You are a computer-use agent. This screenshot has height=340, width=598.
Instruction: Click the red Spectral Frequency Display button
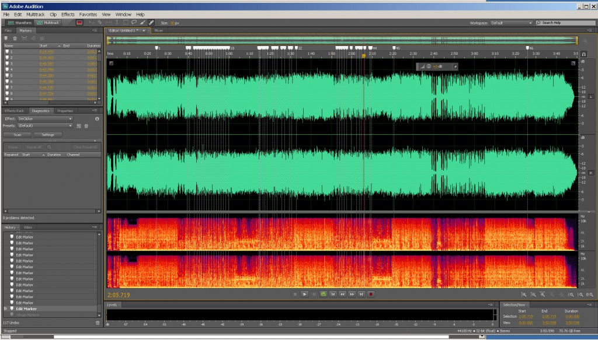(79, 23)
